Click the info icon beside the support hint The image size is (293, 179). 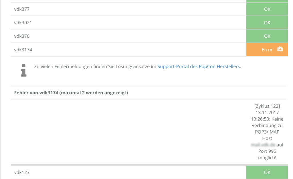[23, 70]
